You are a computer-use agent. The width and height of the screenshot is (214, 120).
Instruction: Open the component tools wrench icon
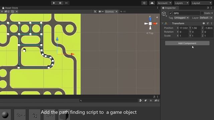[x=95, y=12]
